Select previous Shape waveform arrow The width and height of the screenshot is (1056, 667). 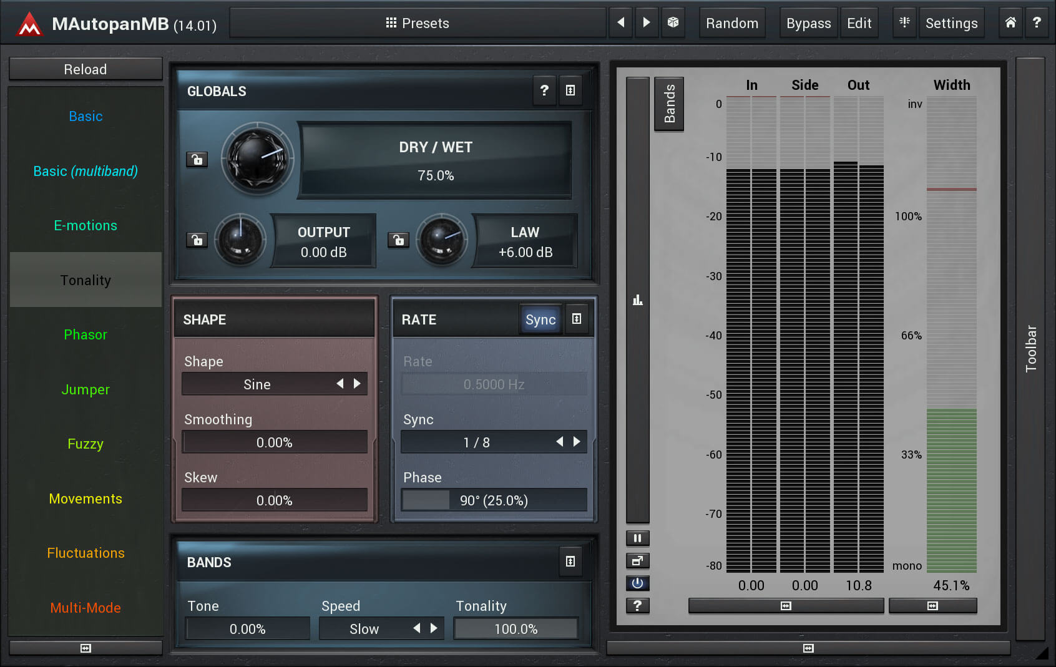340,384
